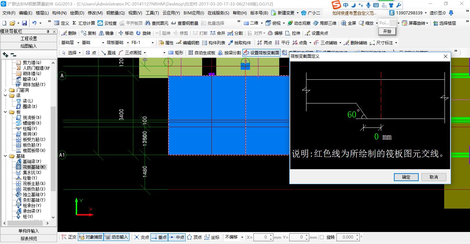Viewport: 470px width, 244px height.
Task: Select the 偏移 offset tool
Action: 275,33
